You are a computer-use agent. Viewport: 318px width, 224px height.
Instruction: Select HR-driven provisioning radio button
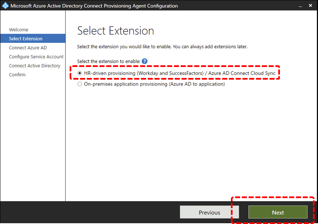79,73
